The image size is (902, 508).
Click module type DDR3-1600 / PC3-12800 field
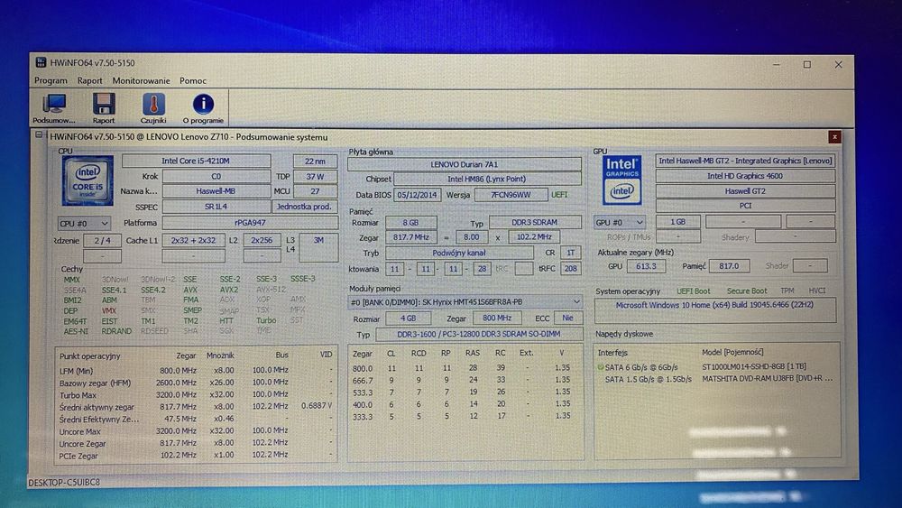(479, 334)
